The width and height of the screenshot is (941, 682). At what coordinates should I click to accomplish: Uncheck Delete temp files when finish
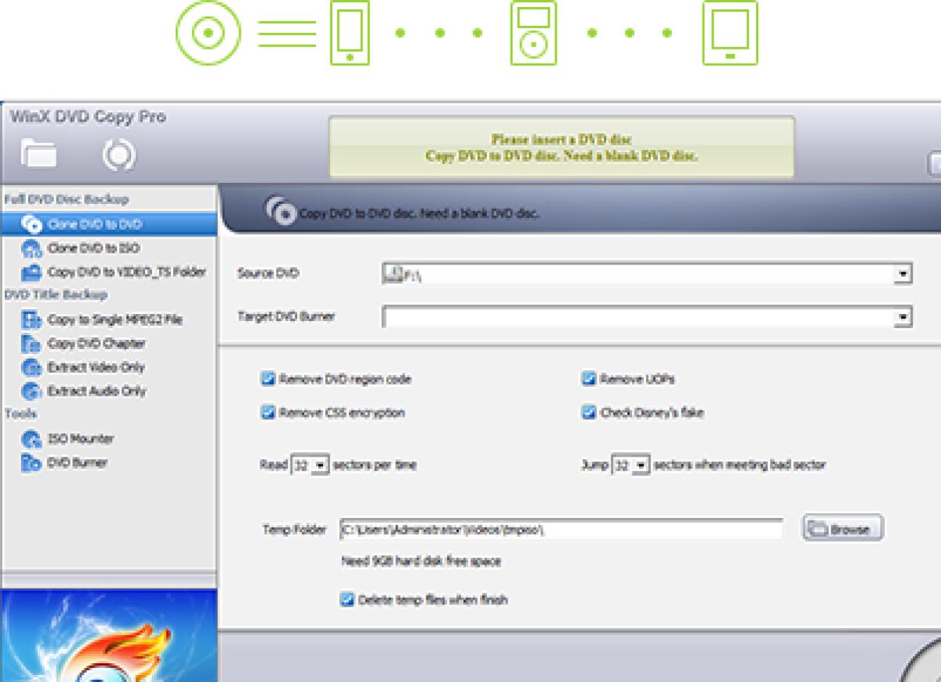pyautogui.click(x=346, y=600)
